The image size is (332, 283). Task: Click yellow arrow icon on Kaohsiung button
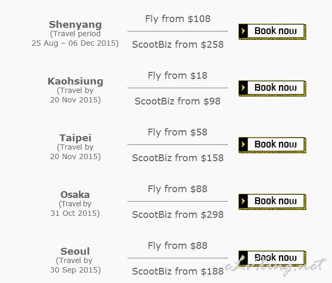coord(243,88)
